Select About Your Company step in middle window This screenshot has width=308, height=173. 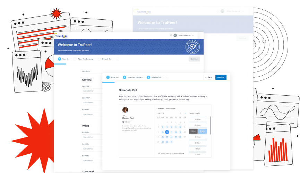pos(83,59)
